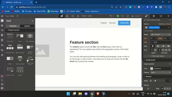Screen dimensions: 172x97
Task: Open the element Settings gear tab
Action: (x=154, y=16)
